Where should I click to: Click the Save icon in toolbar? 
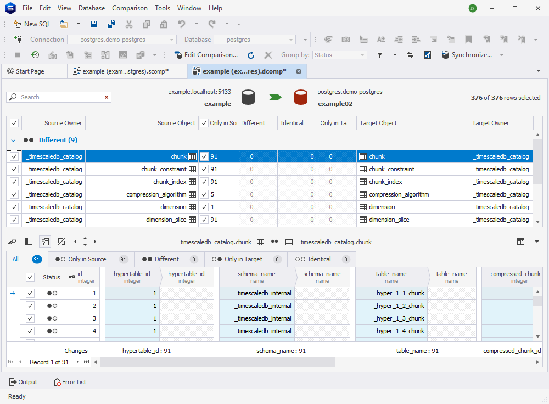(93, 24)
